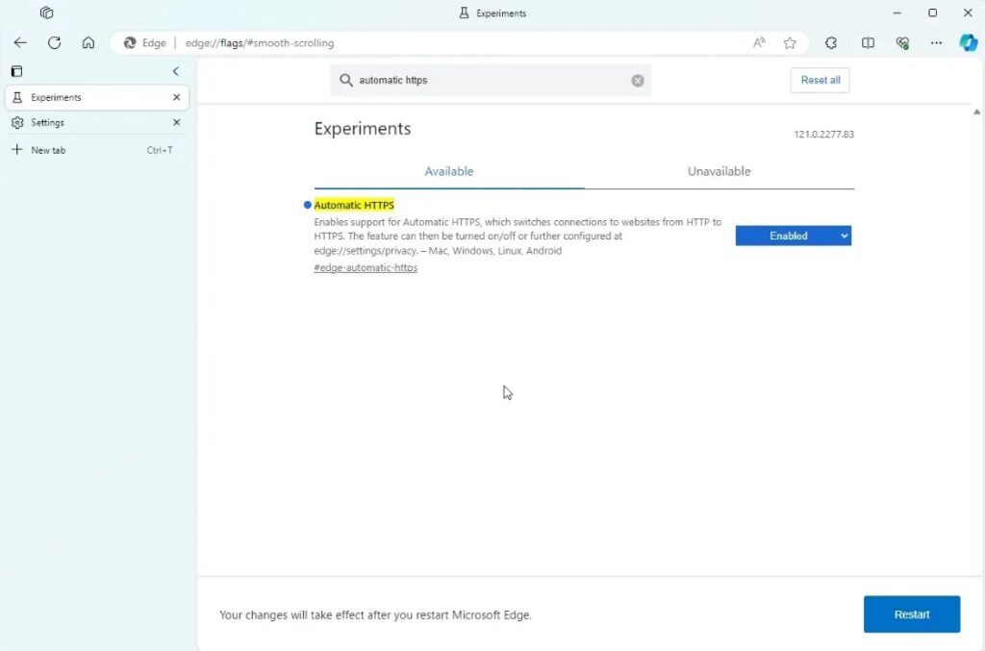Image resolution: width=985 pixels, height=651 pixels.
Task: Open Read aloud icon in address bar
Action: (759, 43)
